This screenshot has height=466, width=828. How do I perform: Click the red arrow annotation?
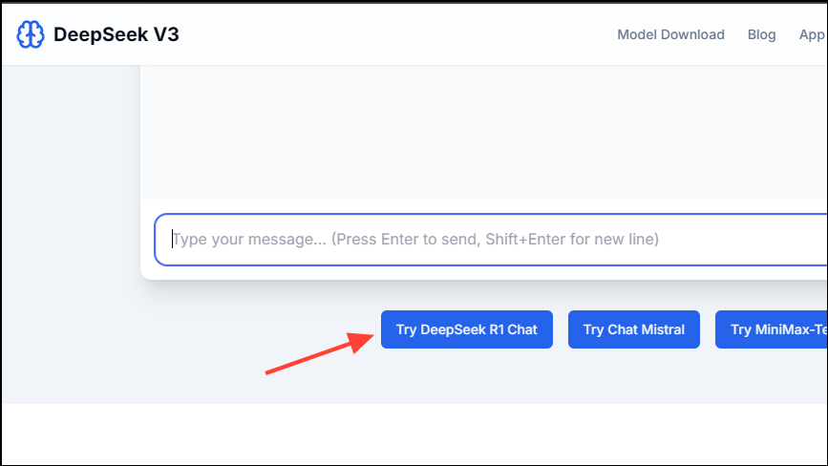click(x=320, y=352)
